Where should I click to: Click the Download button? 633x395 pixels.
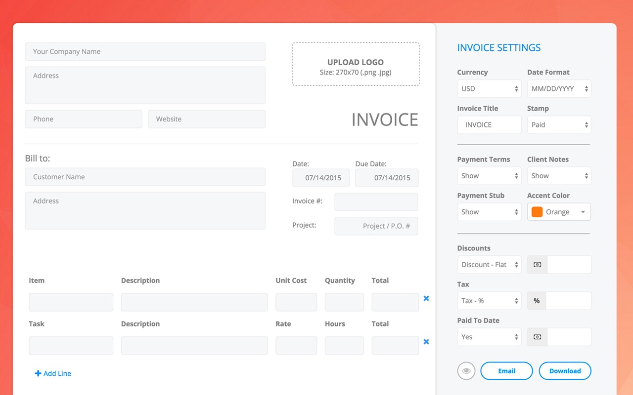pos(565,371)
